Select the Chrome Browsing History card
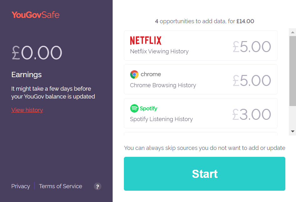296x202 pixels. [x=201, y=79]
